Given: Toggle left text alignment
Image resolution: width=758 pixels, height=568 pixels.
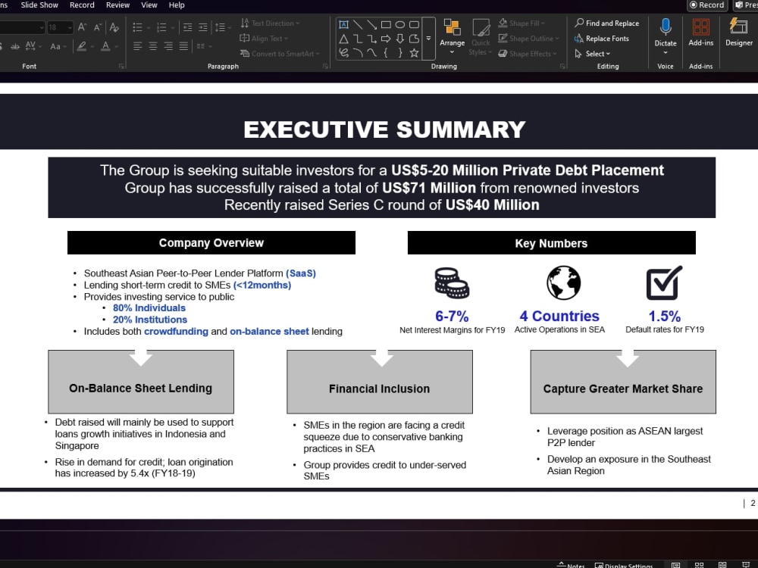Looking at the screenshot, I should (138, 46).
